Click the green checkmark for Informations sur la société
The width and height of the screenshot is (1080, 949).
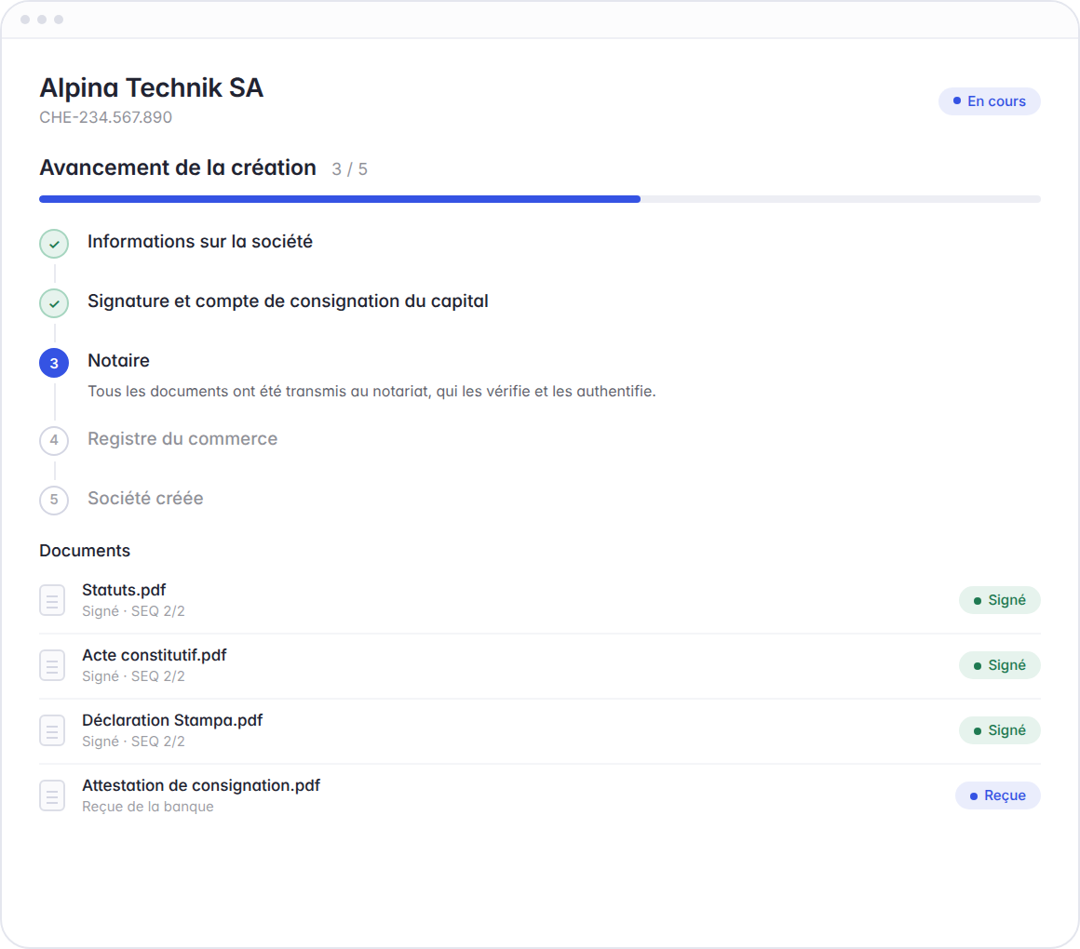click(x=54, y=244)
